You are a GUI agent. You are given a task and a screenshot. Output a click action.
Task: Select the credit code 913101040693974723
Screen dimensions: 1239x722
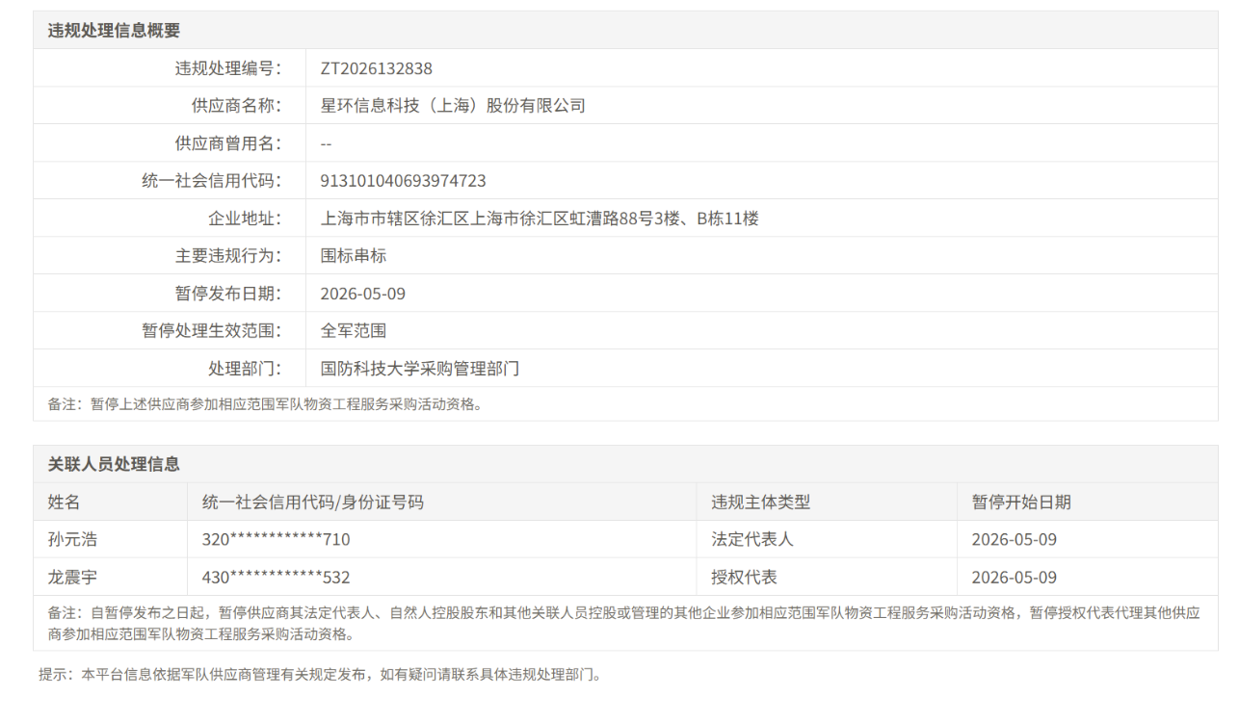(x=404, y=181)
